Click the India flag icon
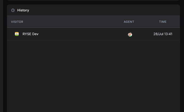184x112 pixels. [17, 34]
